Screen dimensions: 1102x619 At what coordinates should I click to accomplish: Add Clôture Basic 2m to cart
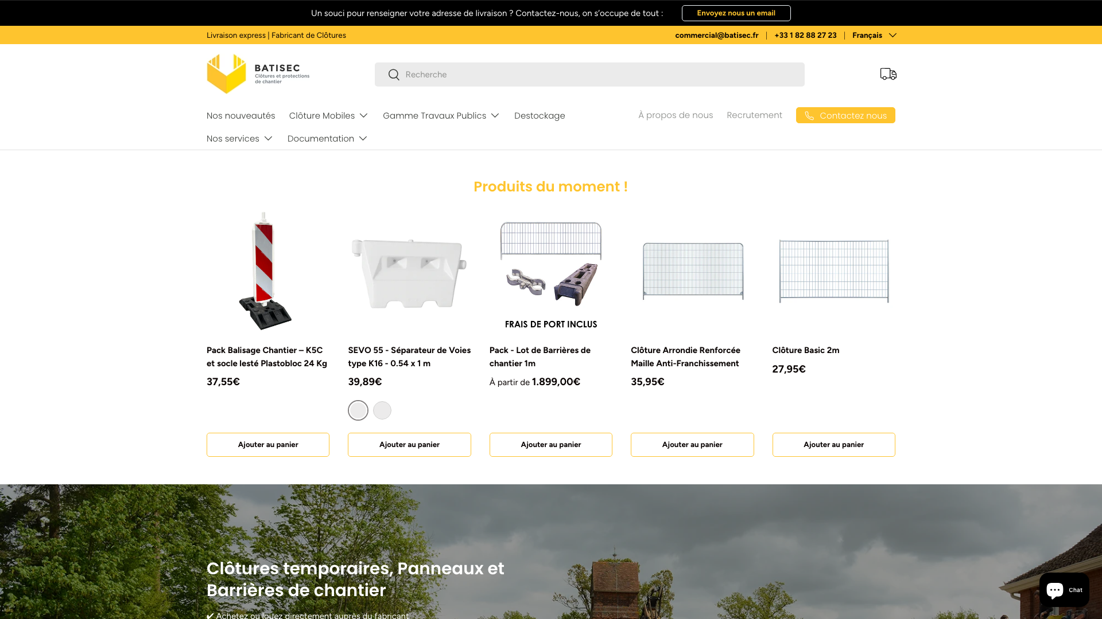point(834,445)
